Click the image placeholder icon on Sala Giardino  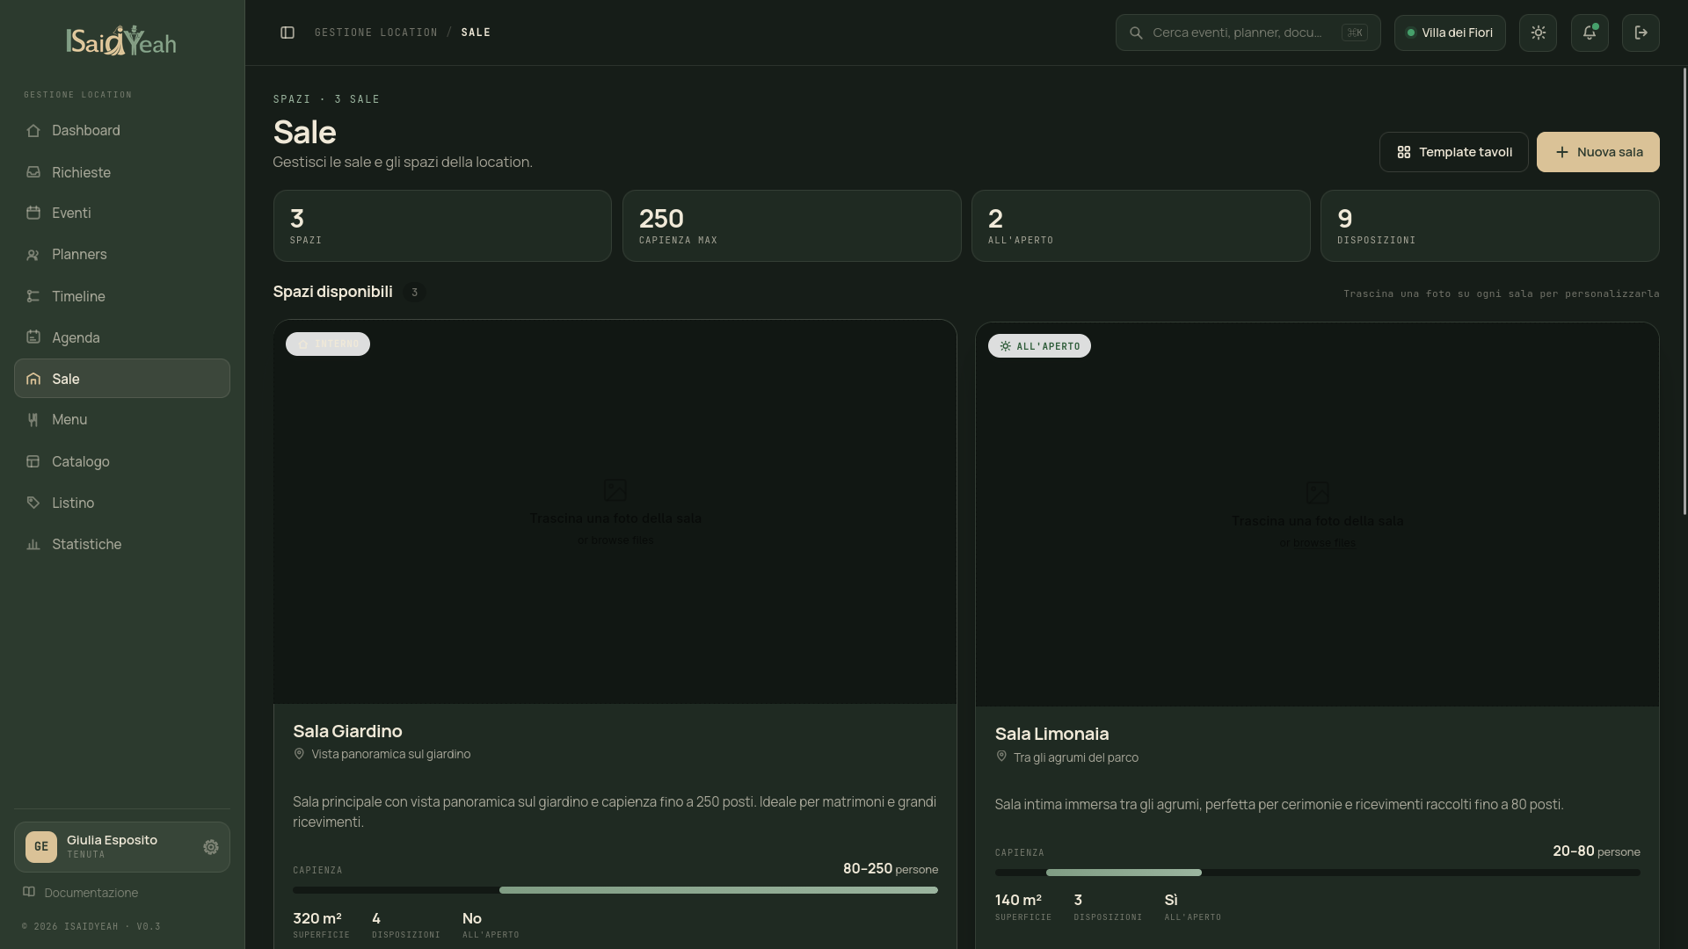coord(615,490)
